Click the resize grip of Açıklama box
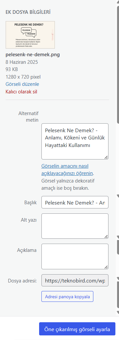119x340 pixels. (106, 267)
